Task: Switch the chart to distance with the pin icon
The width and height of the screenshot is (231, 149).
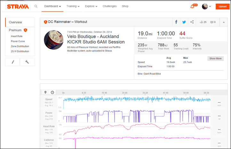Action: 45,92
